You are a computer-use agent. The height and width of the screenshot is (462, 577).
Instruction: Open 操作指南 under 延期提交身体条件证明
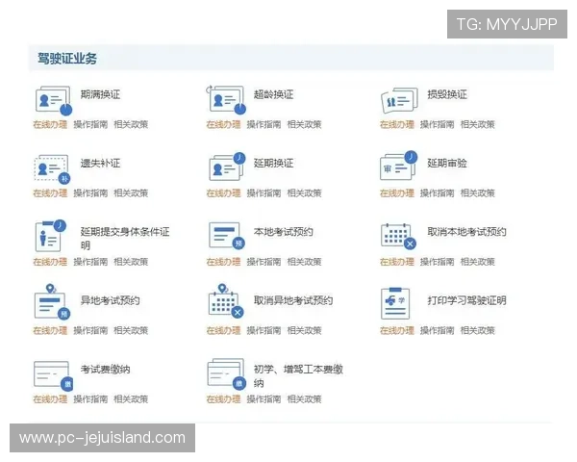point(90,262)
